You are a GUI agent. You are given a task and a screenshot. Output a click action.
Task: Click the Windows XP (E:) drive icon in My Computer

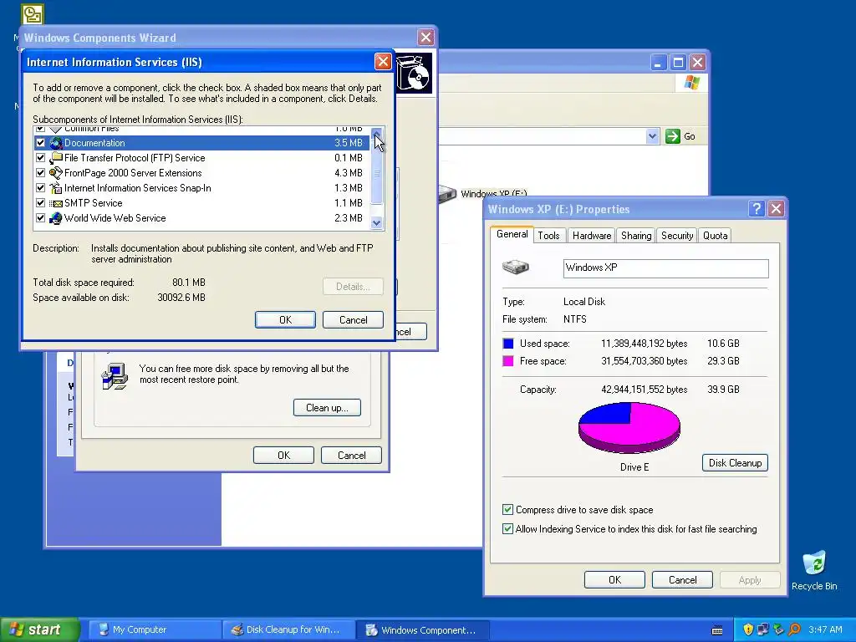[x=447, y=194]
